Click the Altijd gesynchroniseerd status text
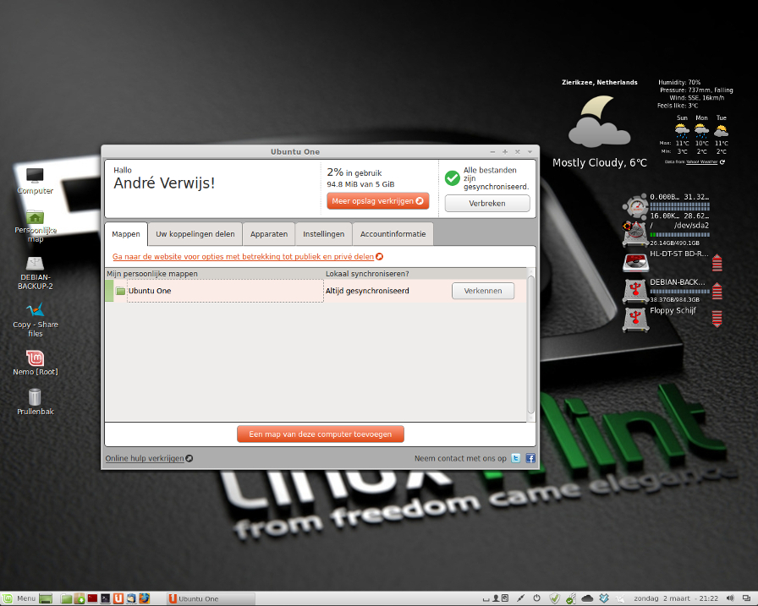The image size is (758, 606). [367, 291]
